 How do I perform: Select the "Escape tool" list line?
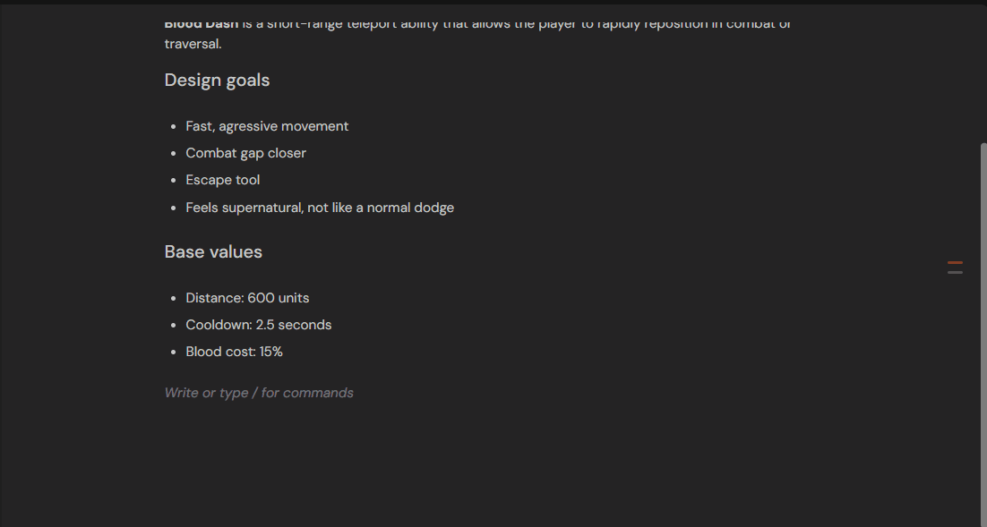point(223,180)
